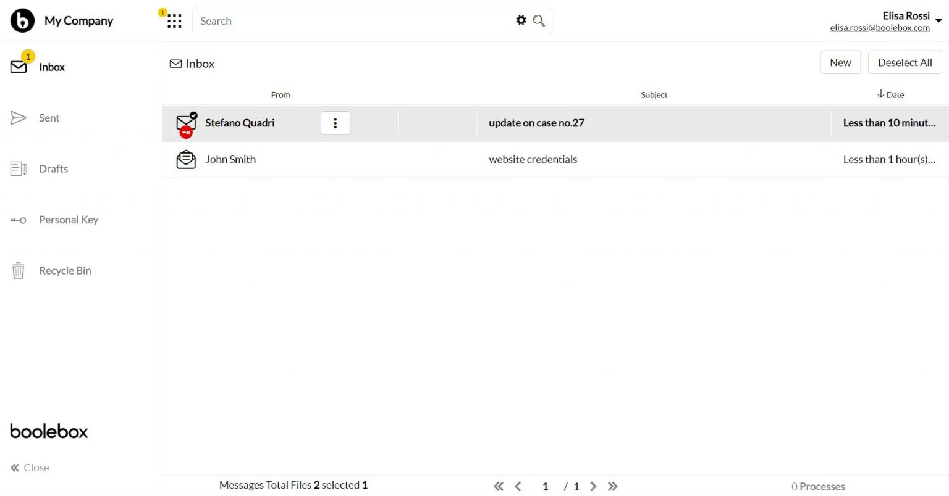Viewport: 949px width, 496px height.
Task: Collapse the sidebar with Close
Action: coord(30,468)
